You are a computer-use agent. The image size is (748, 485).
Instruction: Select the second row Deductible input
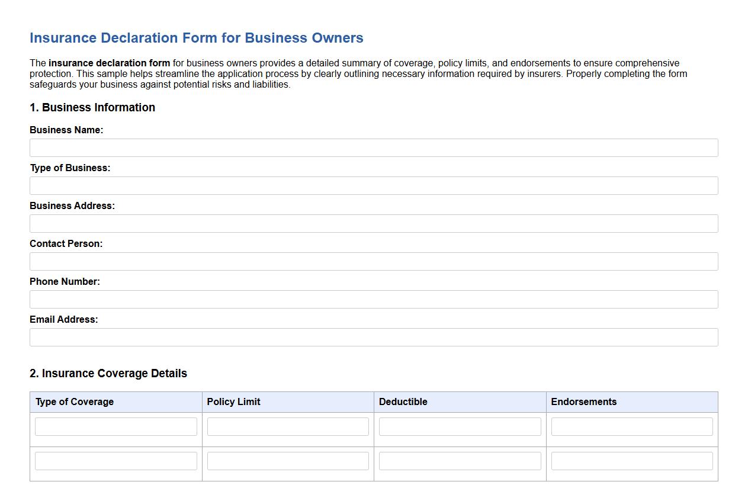point(460,461)
